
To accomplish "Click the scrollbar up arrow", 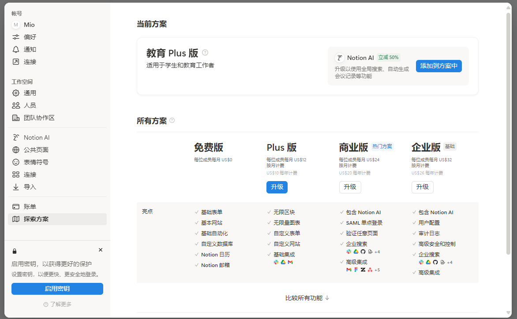I will [x=509, y=7].
